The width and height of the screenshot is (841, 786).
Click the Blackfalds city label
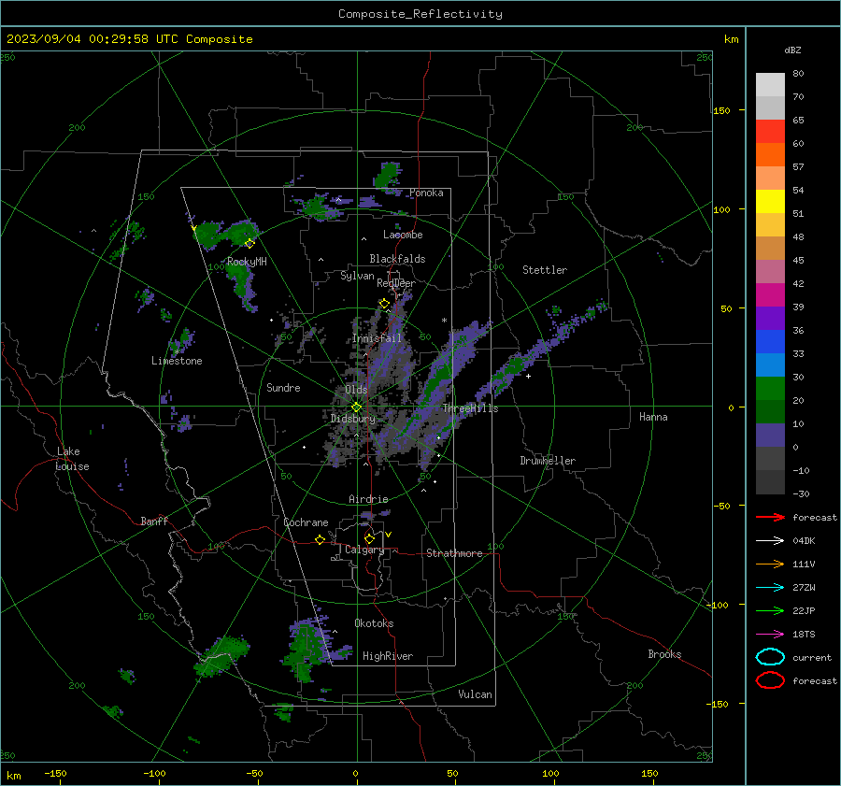tap(397, 259)
